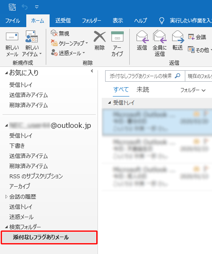Collapse the お気に入り favorites section
Screen dimensions: 212x254
point(6,73)
